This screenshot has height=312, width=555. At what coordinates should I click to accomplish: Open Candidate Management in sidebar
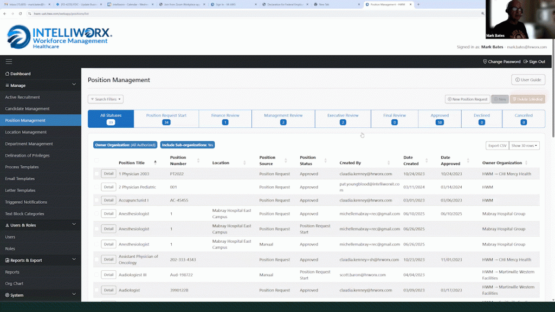pyautogui.click(x=27, y=108)
